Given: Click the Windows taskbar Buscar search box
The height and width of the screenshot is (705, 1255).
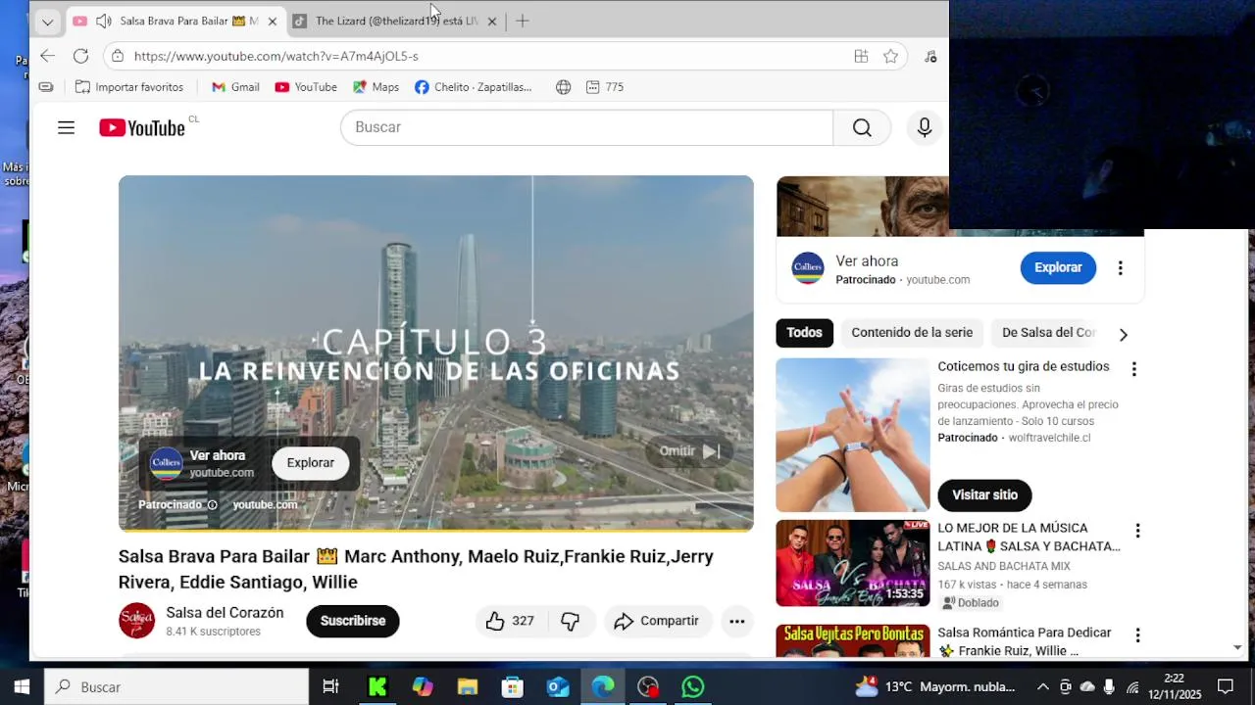Looking at the screenshot, I should tap(176, 687).
